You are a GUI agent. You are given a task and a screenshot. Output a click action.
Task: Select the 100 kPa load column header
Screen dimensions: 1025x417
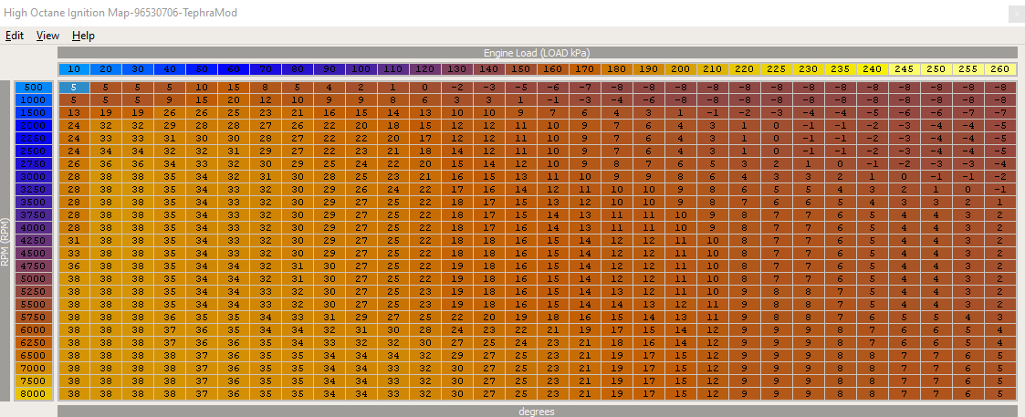point(361,69)
